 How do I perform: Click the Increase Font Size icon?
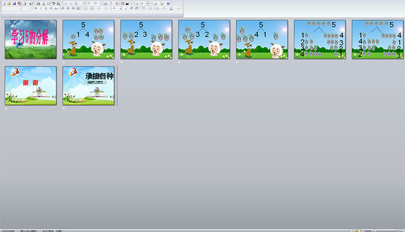tap(120, 8)
